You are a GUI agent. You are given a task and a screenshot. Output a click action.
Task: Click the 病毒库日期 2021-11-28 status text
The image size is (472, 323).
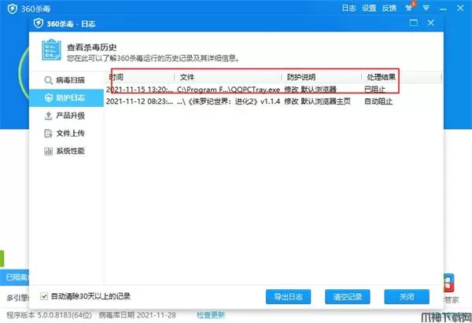[137, 315]
